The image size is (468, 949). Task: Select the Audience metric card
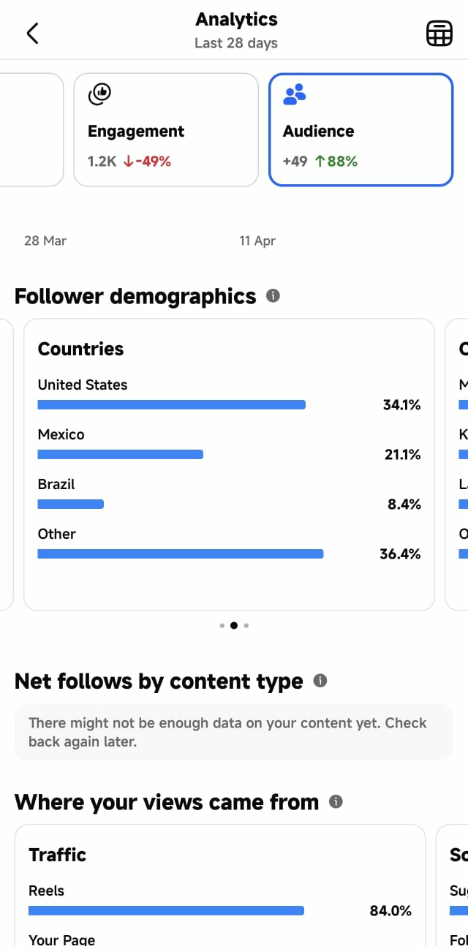pyautogui.click(x=361, y=130)
